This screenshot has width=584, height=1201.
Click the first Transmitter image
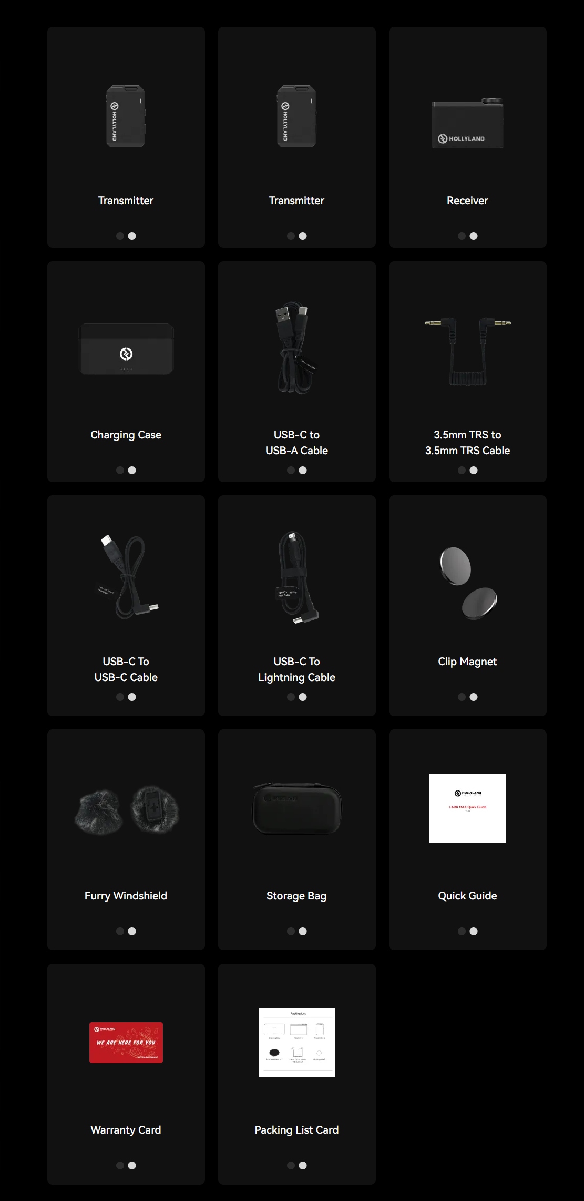point(126,116)
